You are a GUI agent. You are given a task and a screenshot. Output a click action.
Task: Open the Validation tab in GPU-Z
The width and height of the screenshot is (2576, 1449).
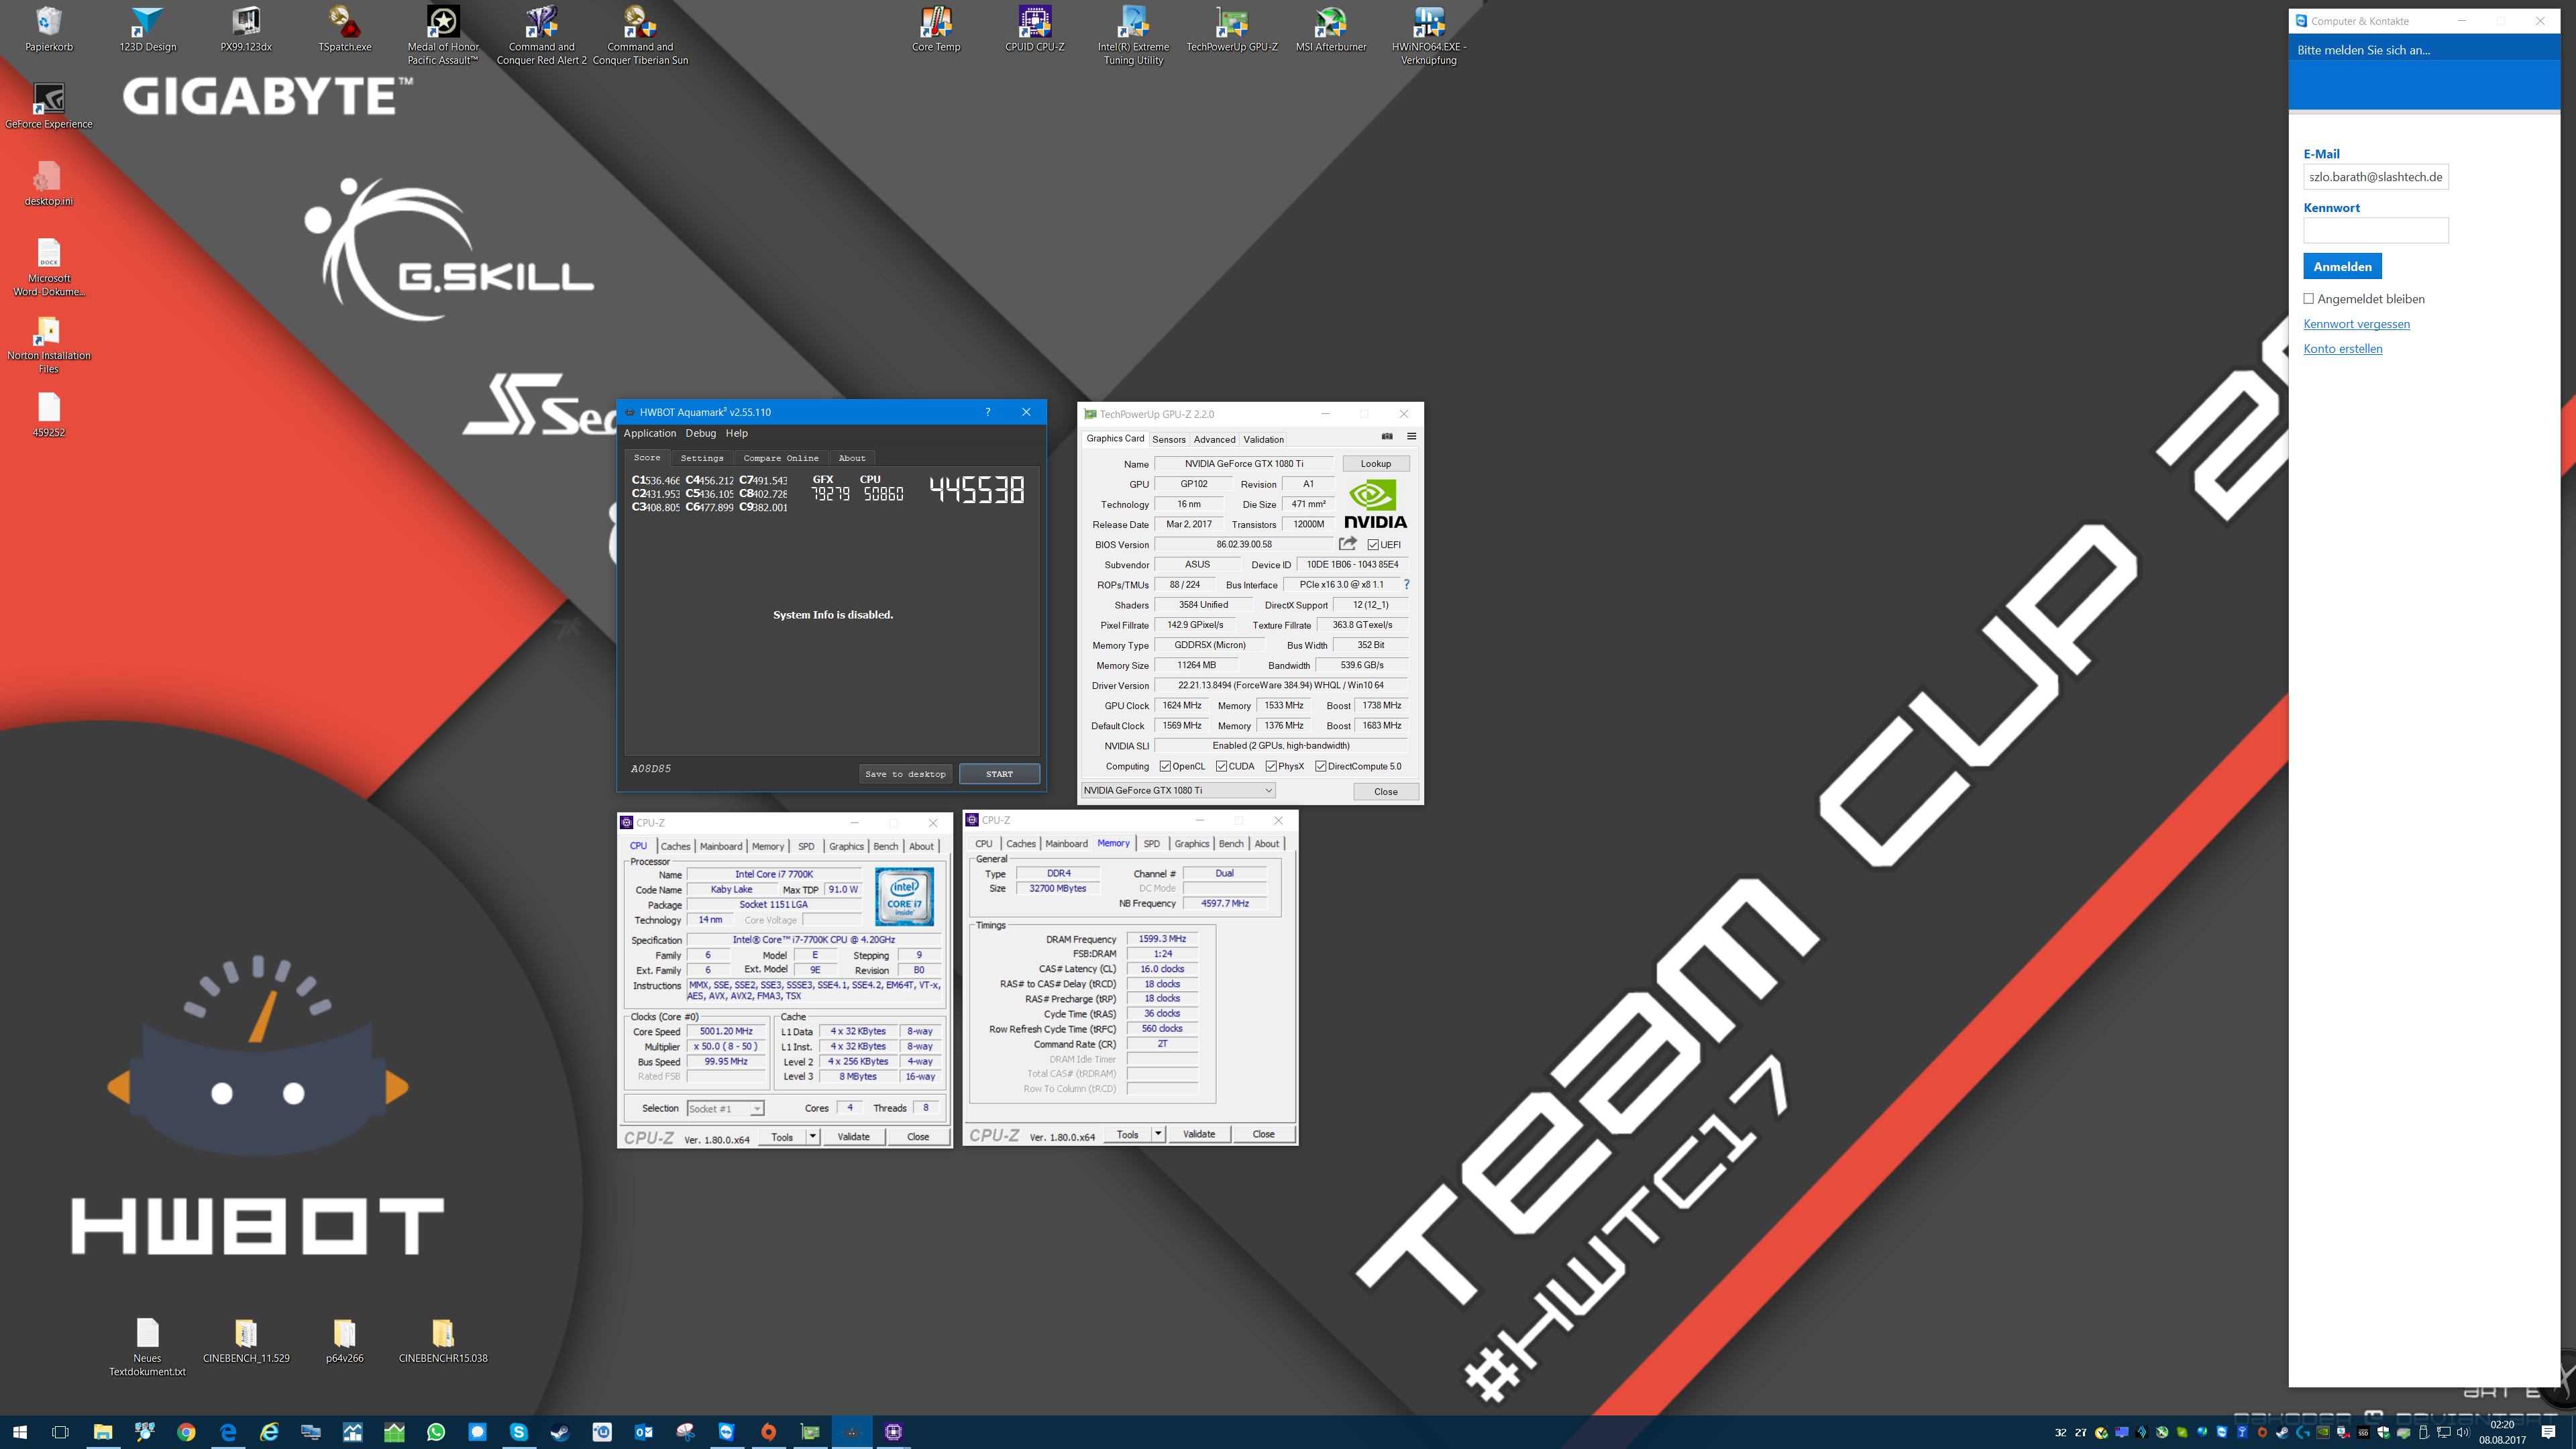coord(1263,439)
